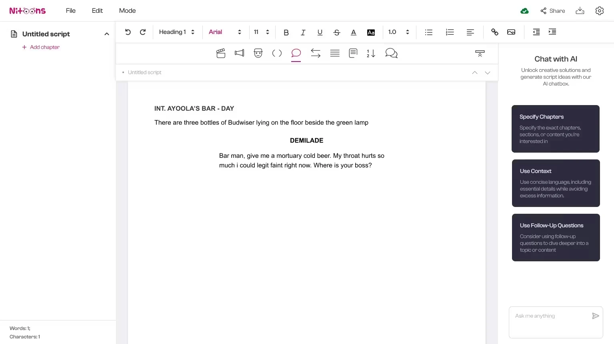Image resolution: width=614 pixels, height=344 pixels.
Task: Select the transition arrows element
Action: click(316, 53)
